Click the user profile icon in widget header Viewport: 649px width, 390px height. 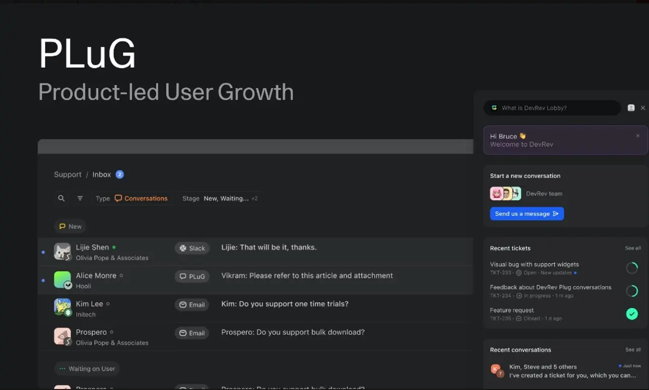coord(631,108)
